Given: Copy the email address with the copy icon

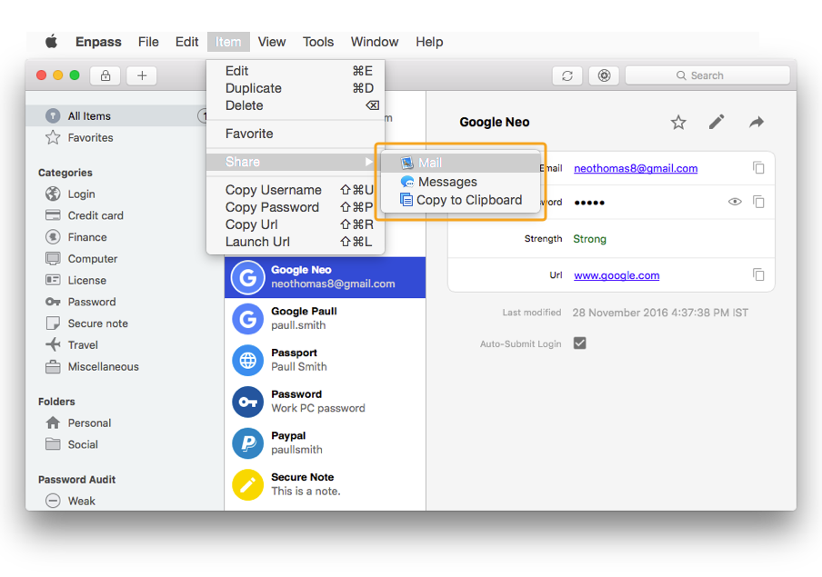Looking at the screenshot, I should click(x=759, y=167).
